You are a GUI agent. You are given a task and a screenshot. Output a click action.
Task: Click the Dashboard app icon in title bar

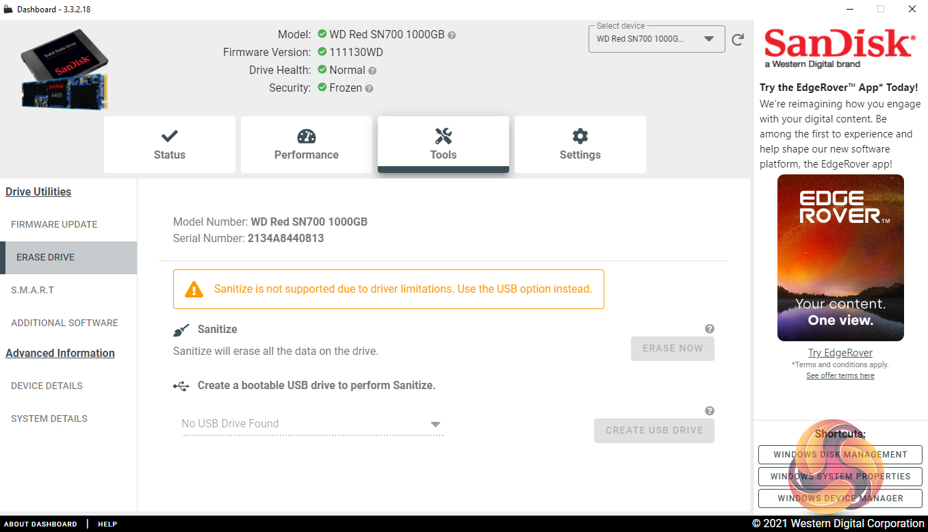click(8, 9)
